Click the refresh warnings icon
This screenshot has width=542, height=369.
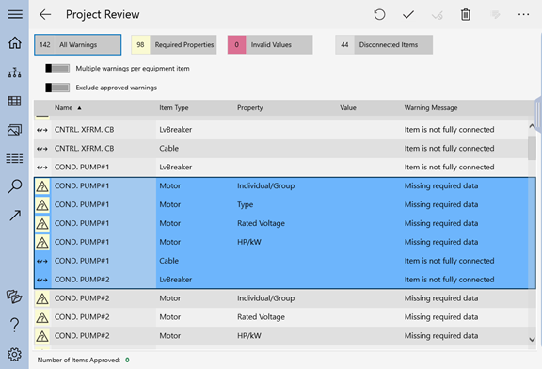379,14
